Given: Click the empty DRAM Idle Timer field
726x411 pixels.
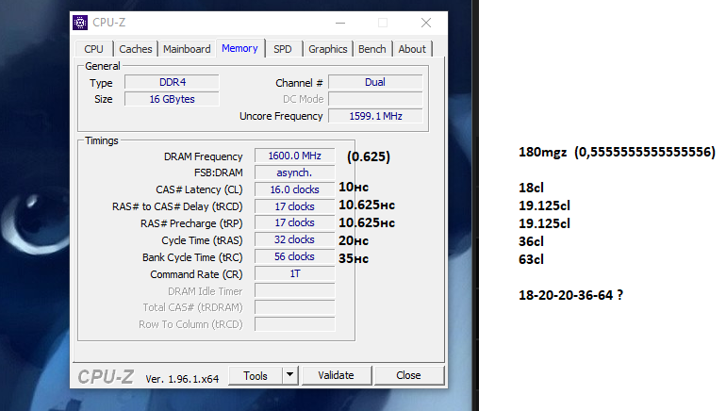Looking at the screenshot, I should tap(294, 290).
